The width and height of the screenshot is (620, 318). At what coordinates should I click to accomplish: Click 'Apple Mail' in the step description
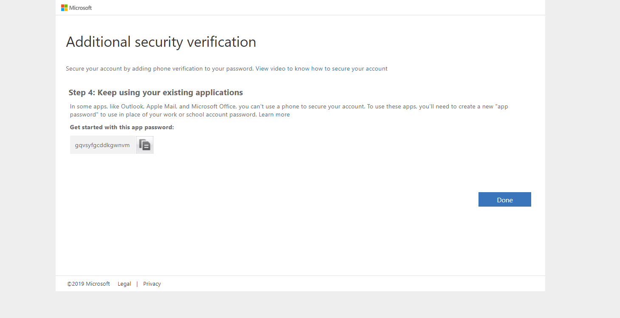coord(160,106)
